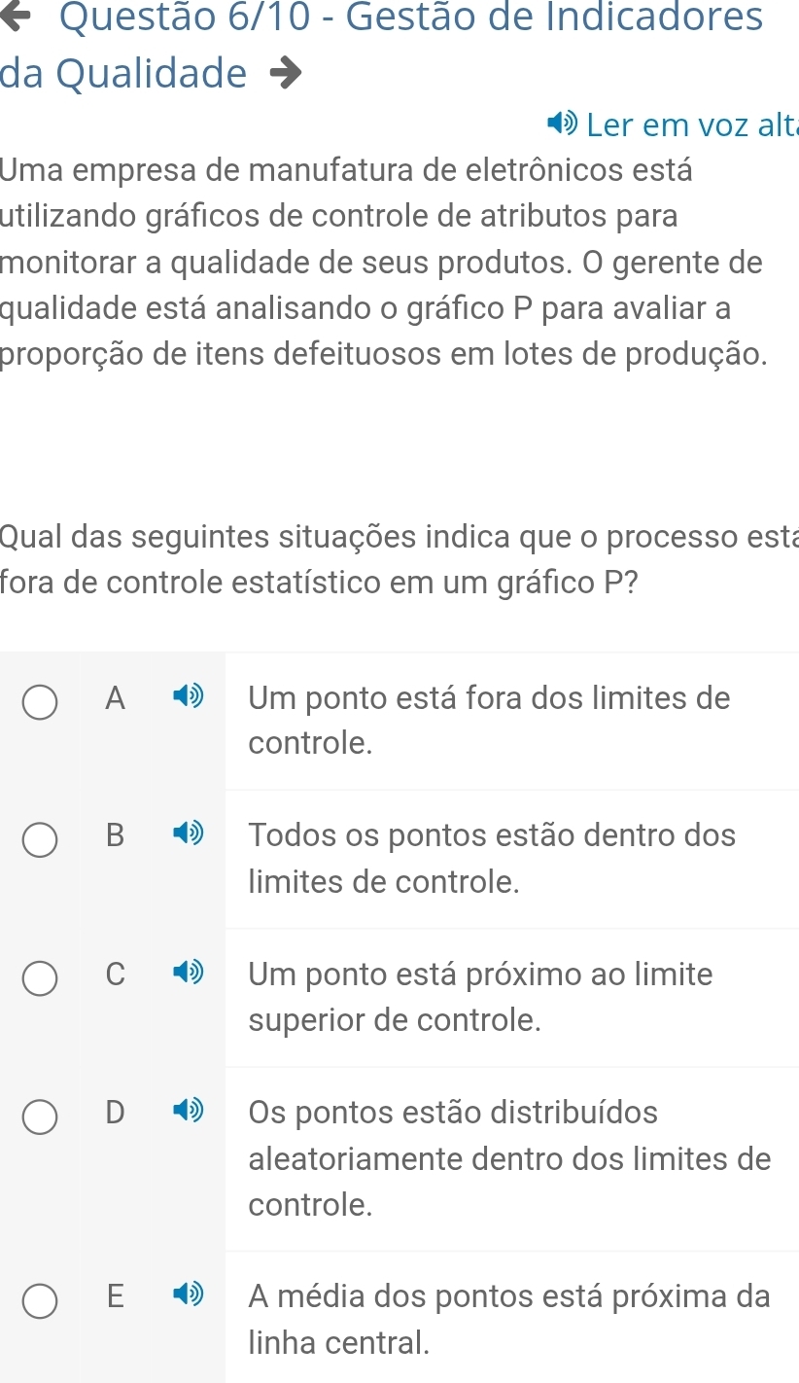The image size is (799, 1383).
Task: Click answer 'Todos os pontos estão dentro'
Action: click(x=492, y=858)
